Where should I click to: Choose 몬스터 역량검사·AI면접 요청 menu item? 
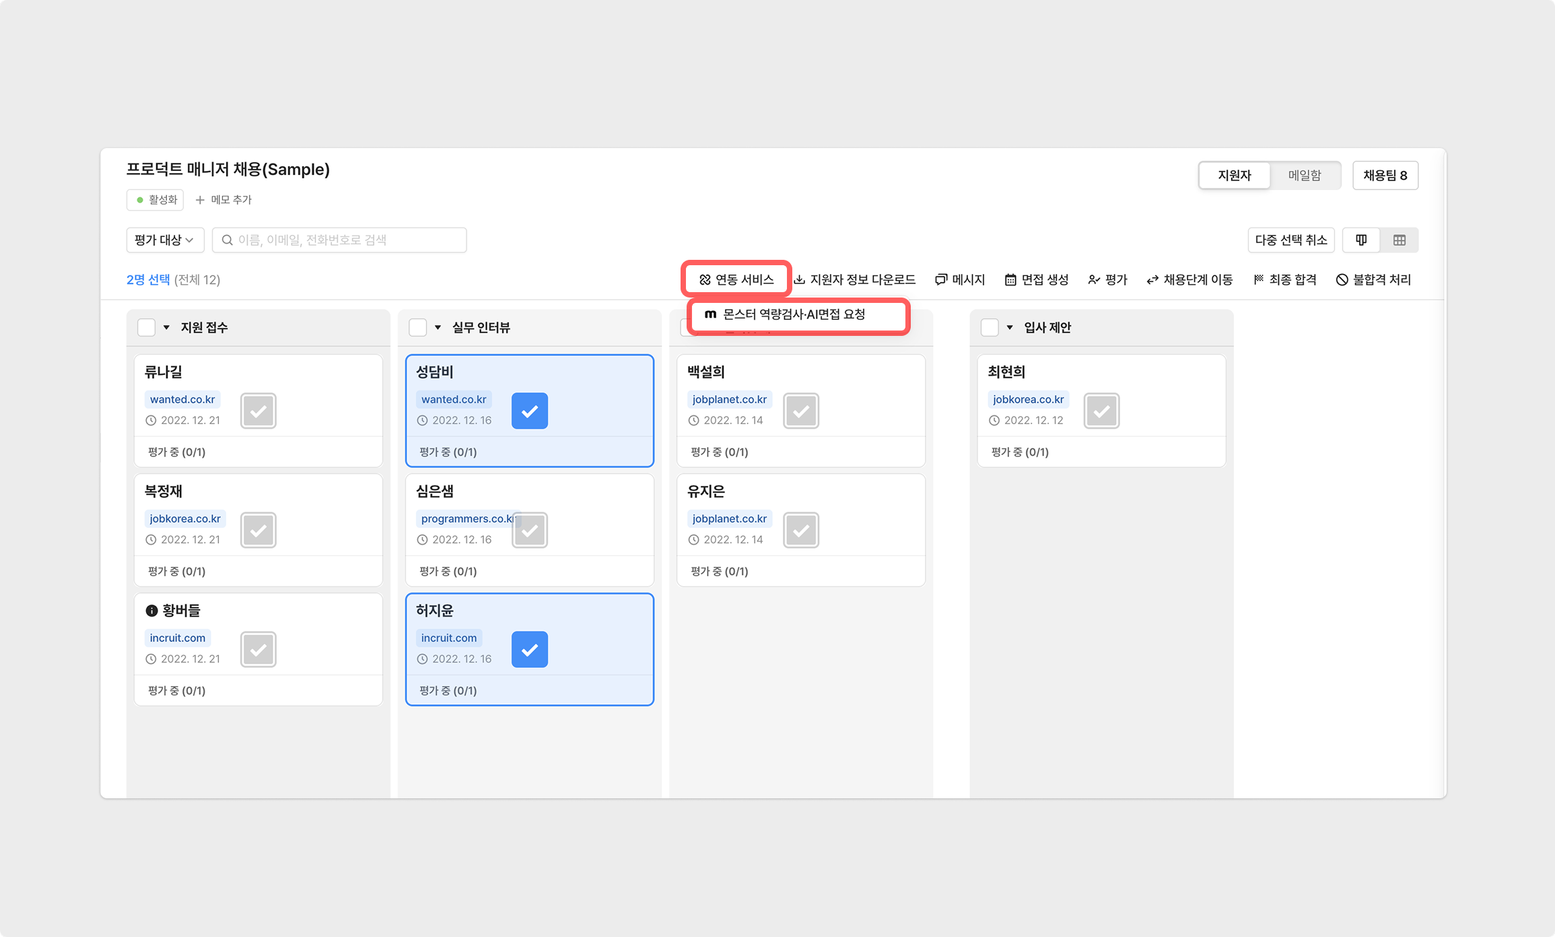(794, 314)
